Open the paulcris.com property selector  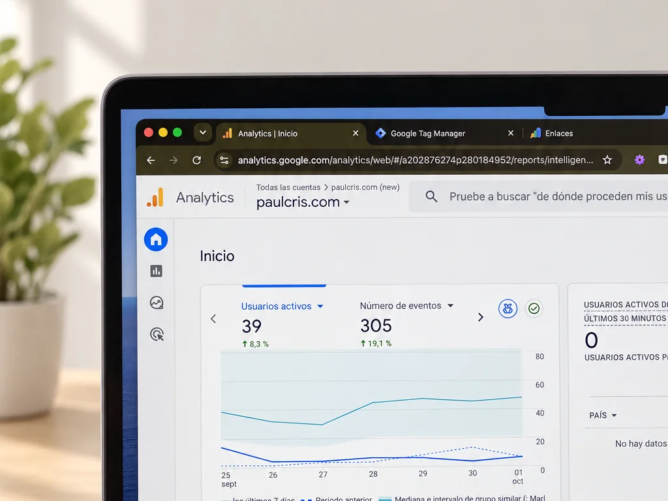303,202
